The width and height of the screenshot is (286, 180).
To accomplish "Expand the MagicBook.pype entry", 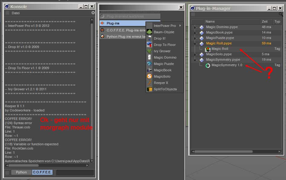I will pyautogui.click(x=195, y=33).
